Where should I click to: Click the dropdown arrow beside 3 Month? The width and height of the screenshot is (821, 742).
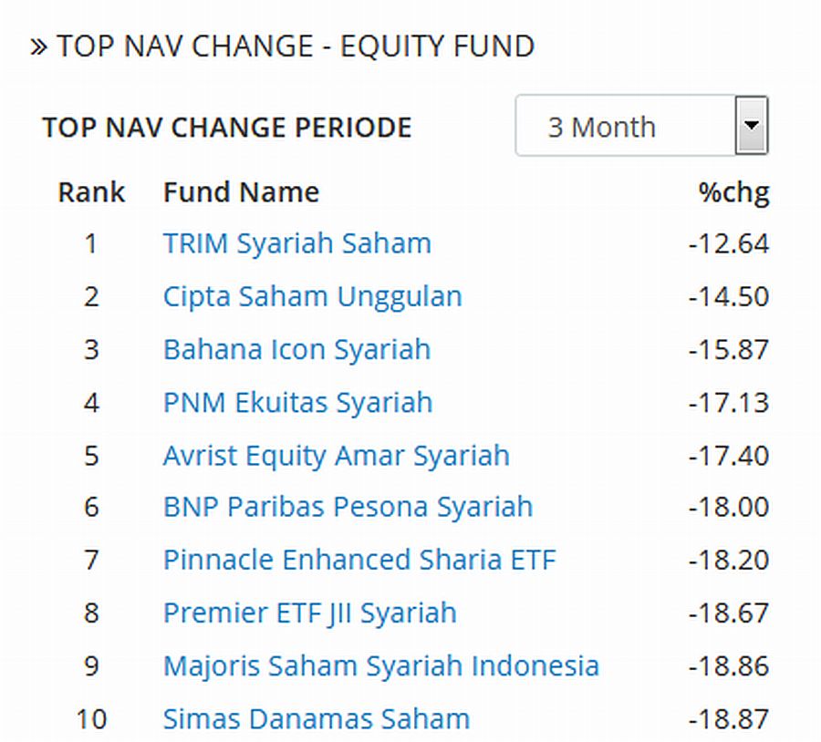[x=752, y=126]
